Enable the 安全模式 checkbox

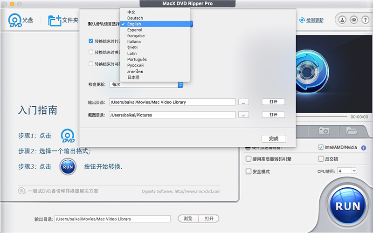coord(249,171)
